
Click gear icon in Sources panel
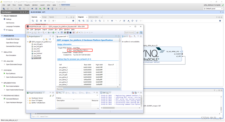point(73,21)
